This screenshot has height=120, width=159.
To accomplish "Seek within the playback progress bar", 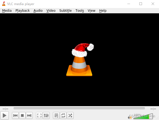I will coord(79,109).
